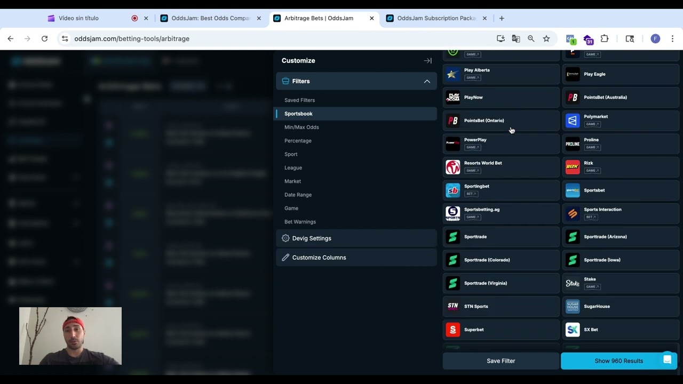Open Chrome extensions puzzle icon
The image size is (683, 384).
point(605,38)
